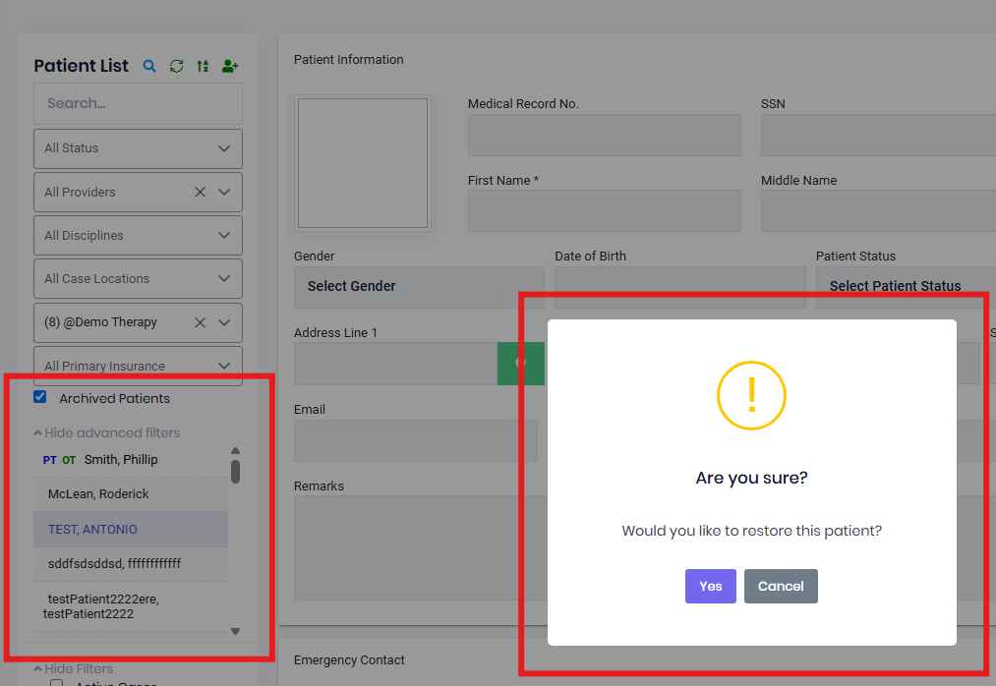Screen dimensions: 996x686
Task: Select patient Smith, Phillip in the list
Action: (x=130, y=460)
